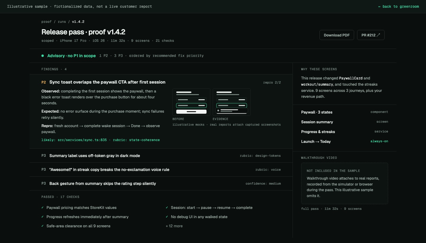Click the always-on tag
Screen dimensions: 426x243
coord(379,141)
